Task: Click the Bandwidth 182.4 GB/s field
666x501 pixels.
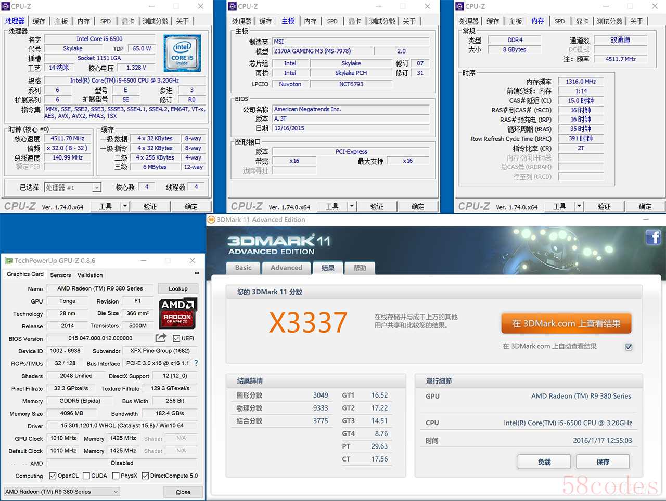Action: 170,413
